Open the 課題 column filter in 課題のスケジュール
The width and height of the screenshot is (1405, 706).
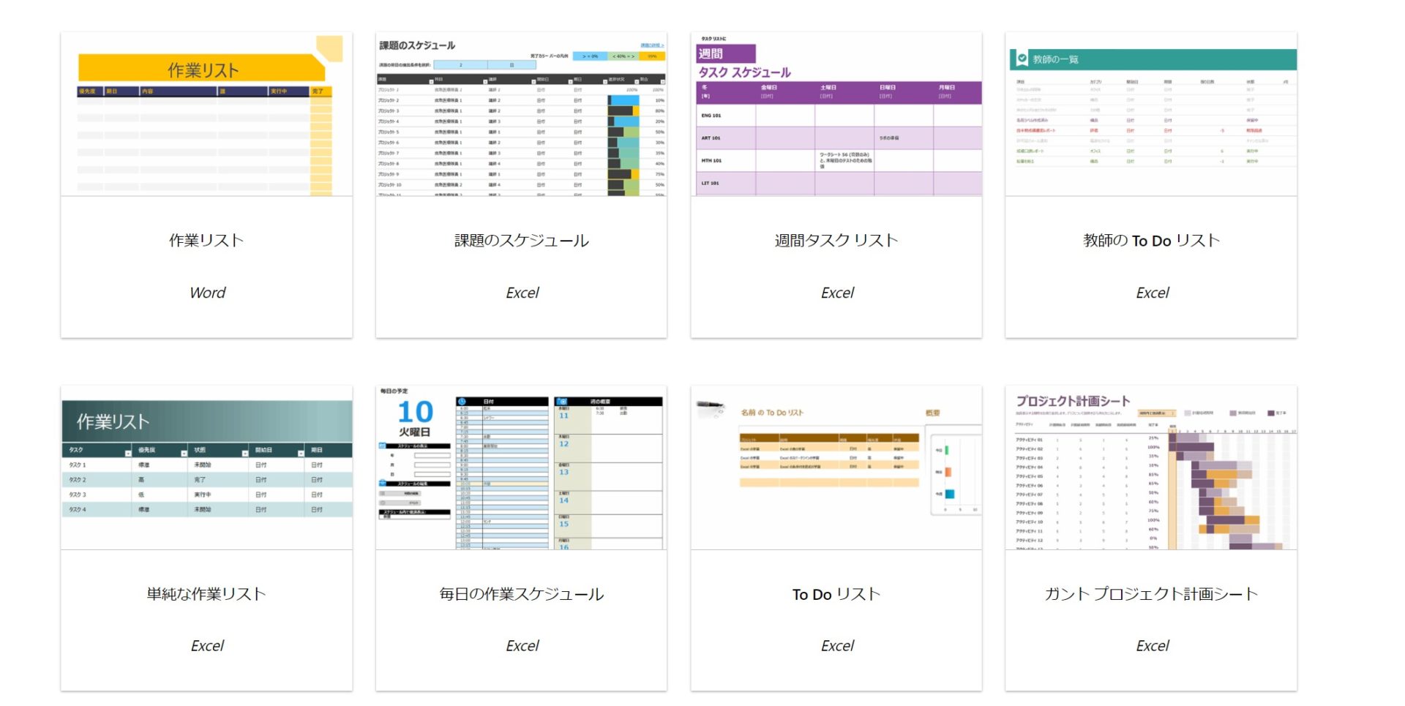pos(430,82)
